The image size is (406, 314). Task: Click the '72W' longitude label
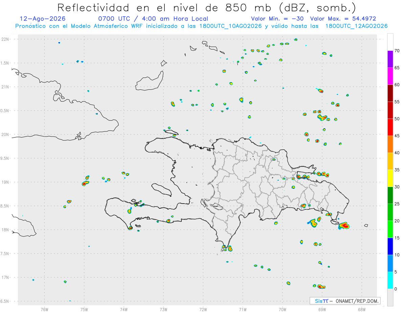(x=203, y=309)
